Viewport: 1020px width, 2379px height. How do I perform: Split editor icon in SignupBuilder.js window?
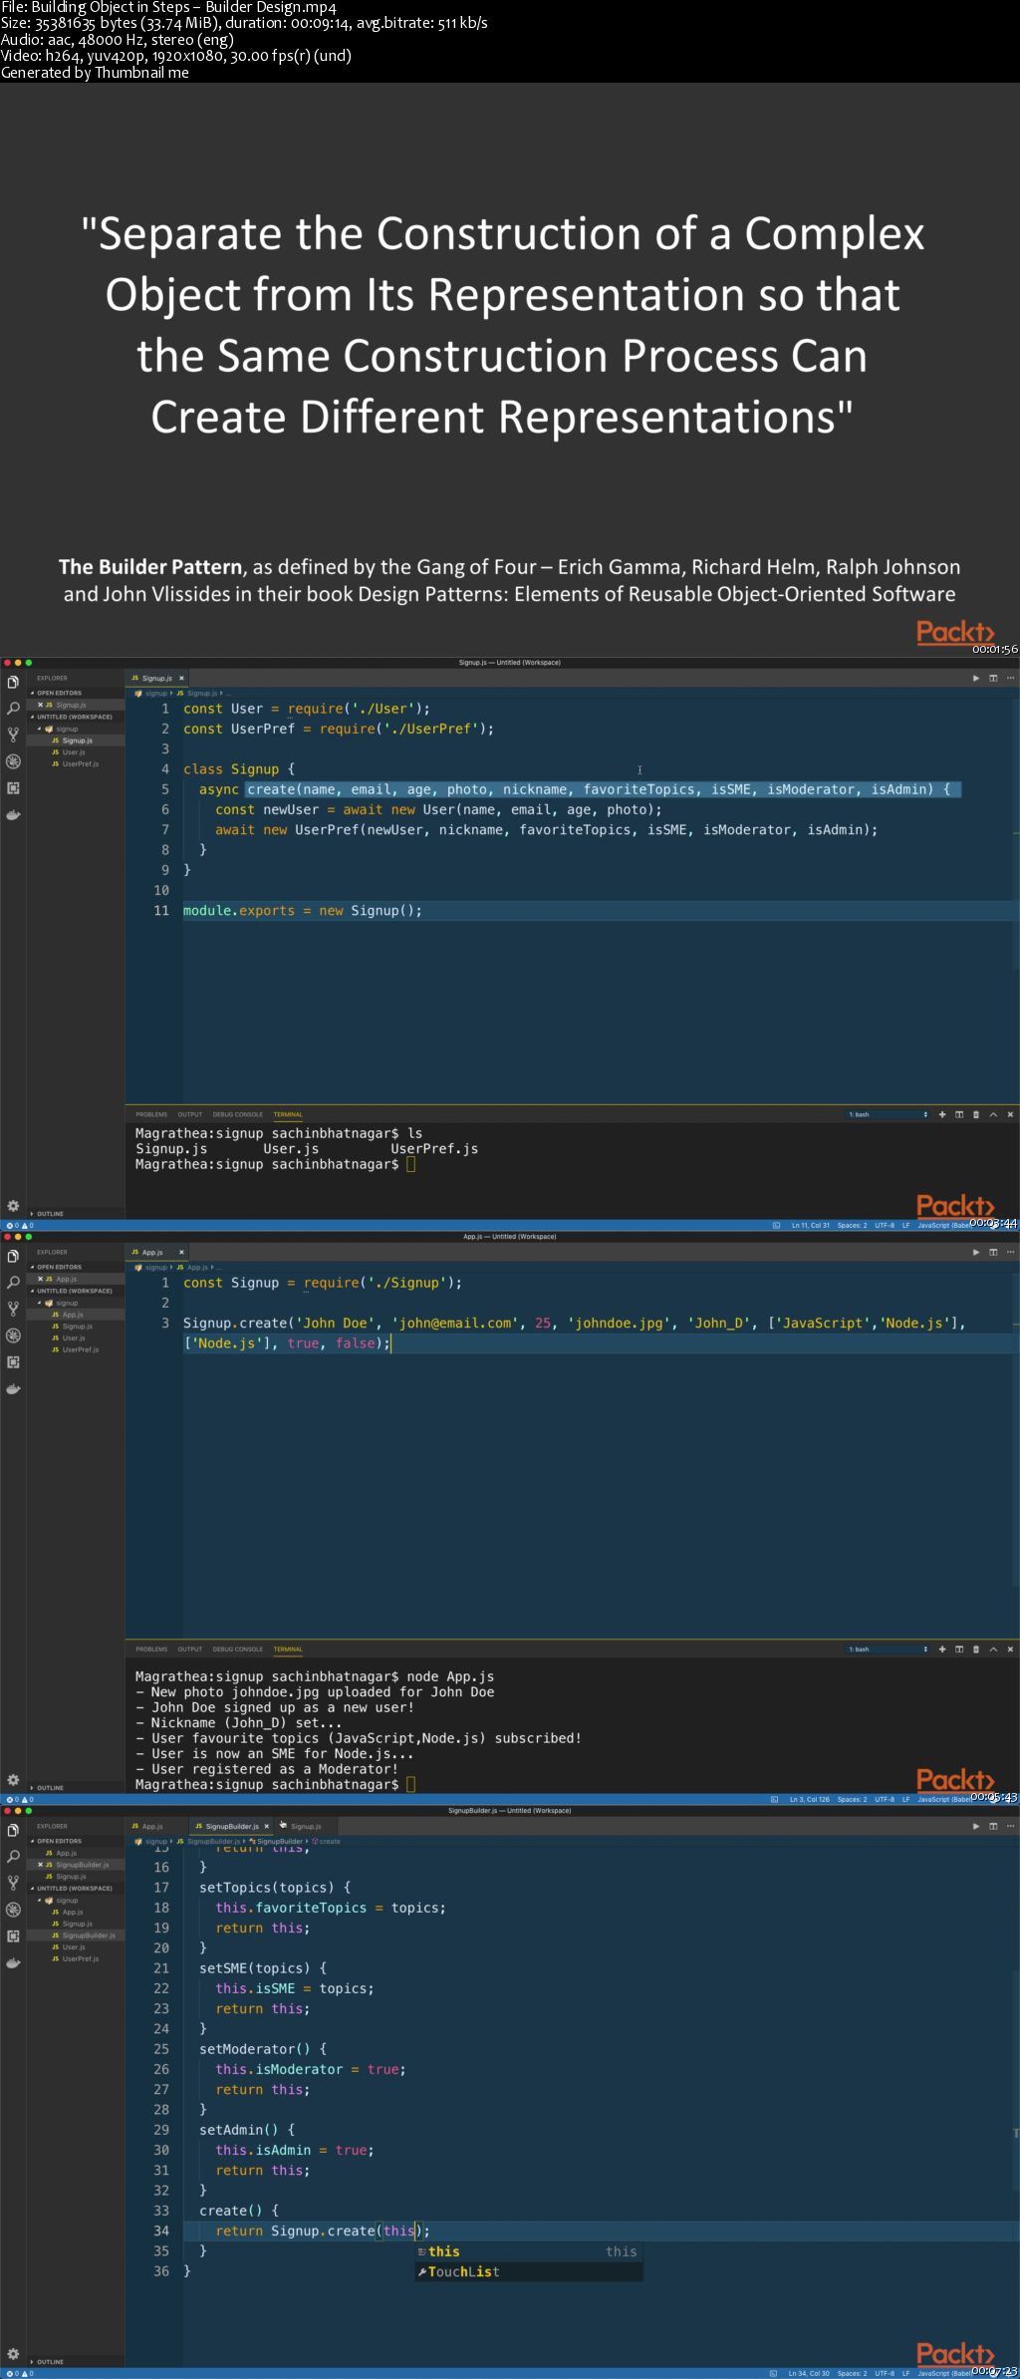click(993, 1826)
